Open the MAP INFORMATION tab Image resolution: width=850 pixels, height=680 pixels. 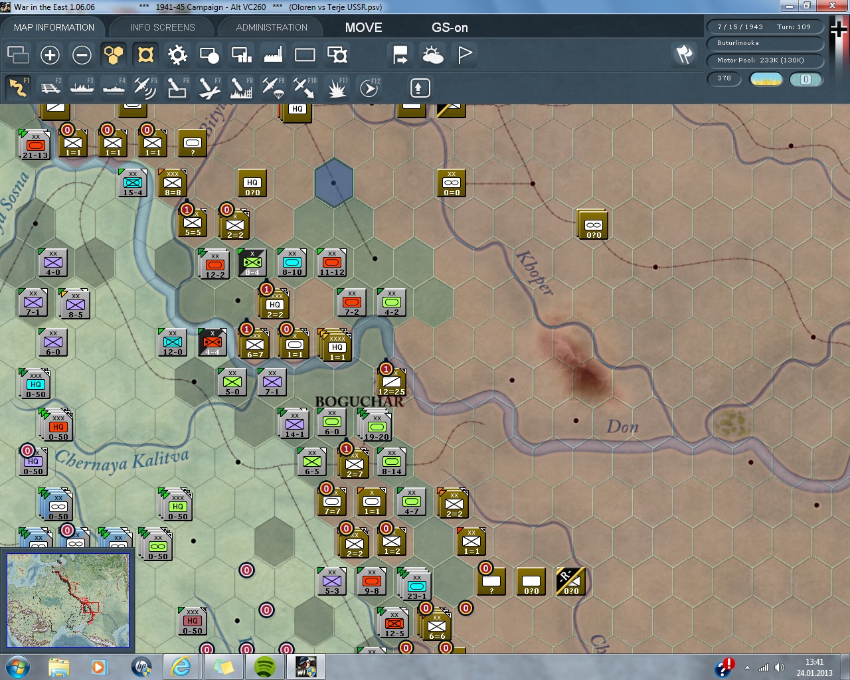54,27
